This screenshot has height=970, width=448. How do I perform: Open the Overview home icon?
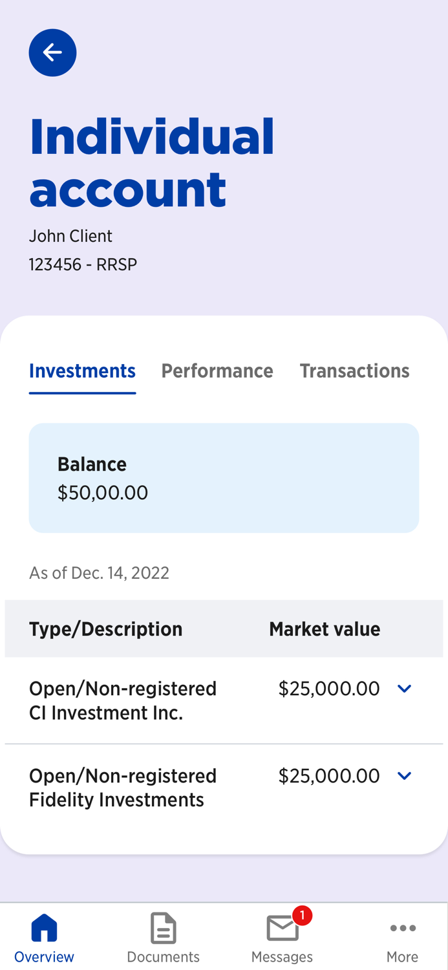pyautogui.click(x=44, y=928)
